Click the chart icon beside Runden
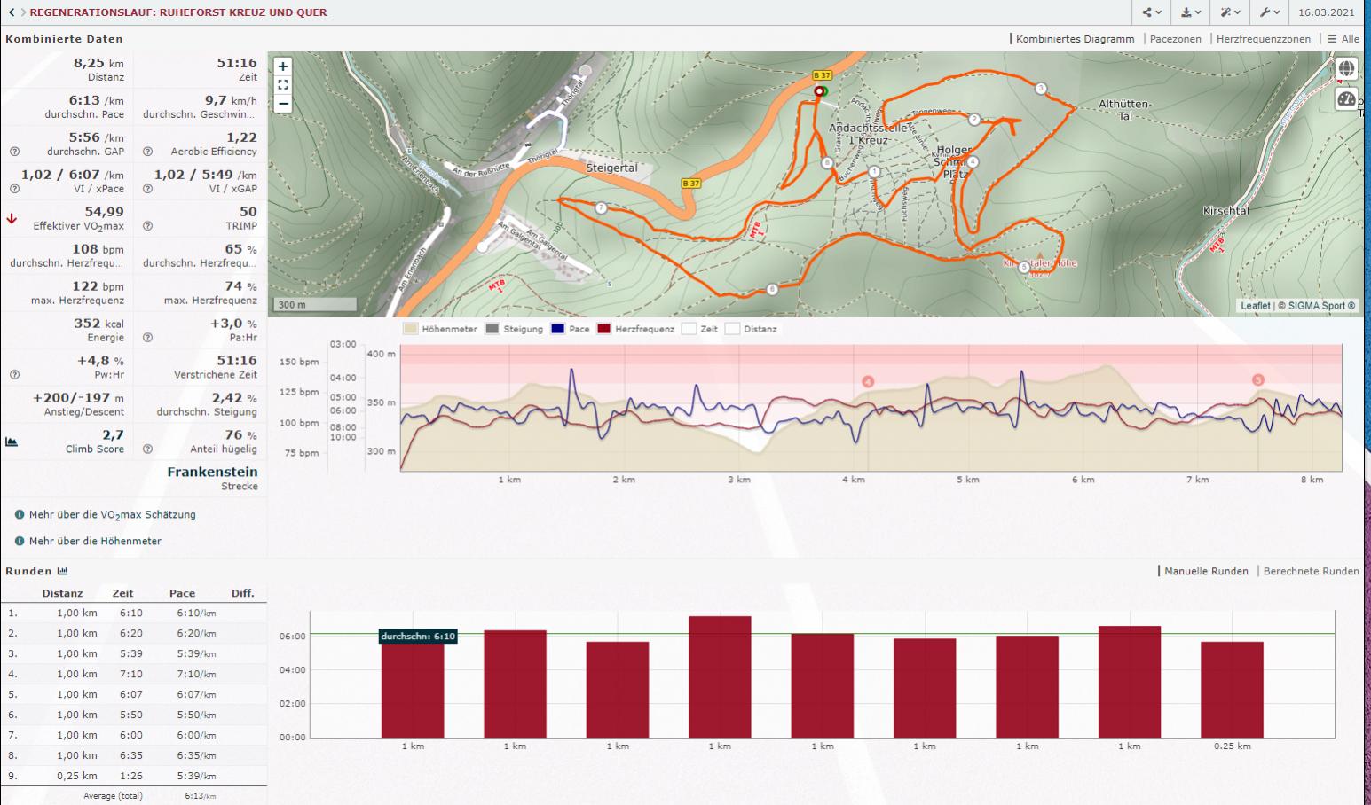The image size is (1371, 805). click(x=62, y=571)
